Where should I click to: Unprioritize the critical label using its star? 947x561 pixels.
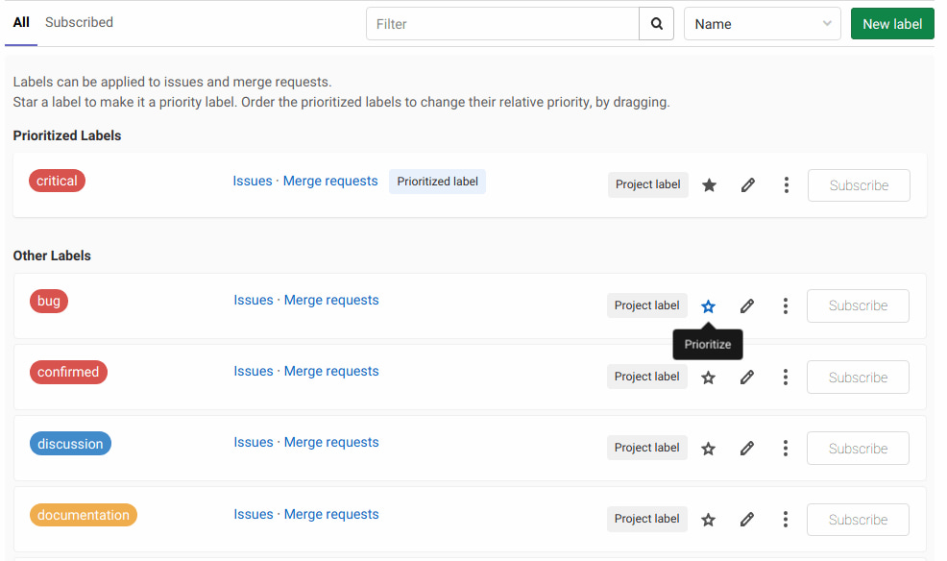click(709, 184)
